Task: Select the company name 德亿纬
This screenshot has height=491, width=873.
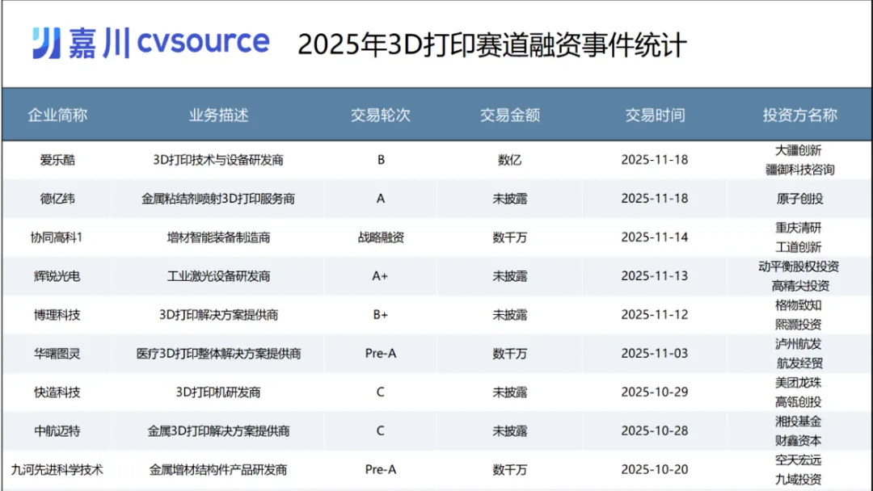Action: coord(57,199)
